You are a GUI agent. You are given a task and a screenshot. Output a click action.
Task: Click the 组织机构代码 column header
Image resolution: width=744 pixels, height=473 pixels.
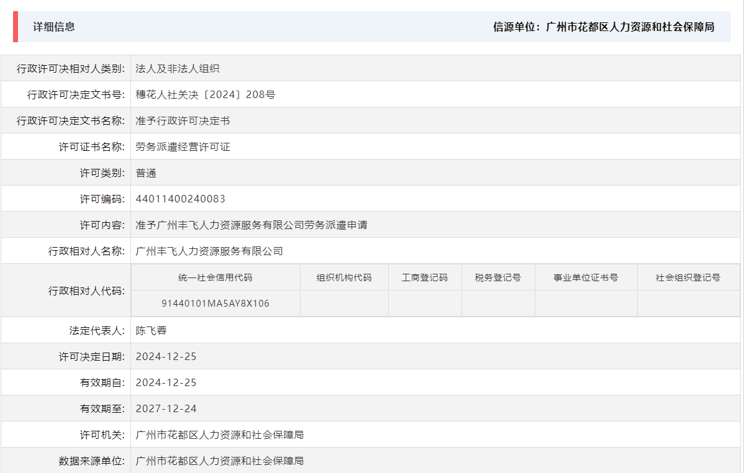(344, 277)
